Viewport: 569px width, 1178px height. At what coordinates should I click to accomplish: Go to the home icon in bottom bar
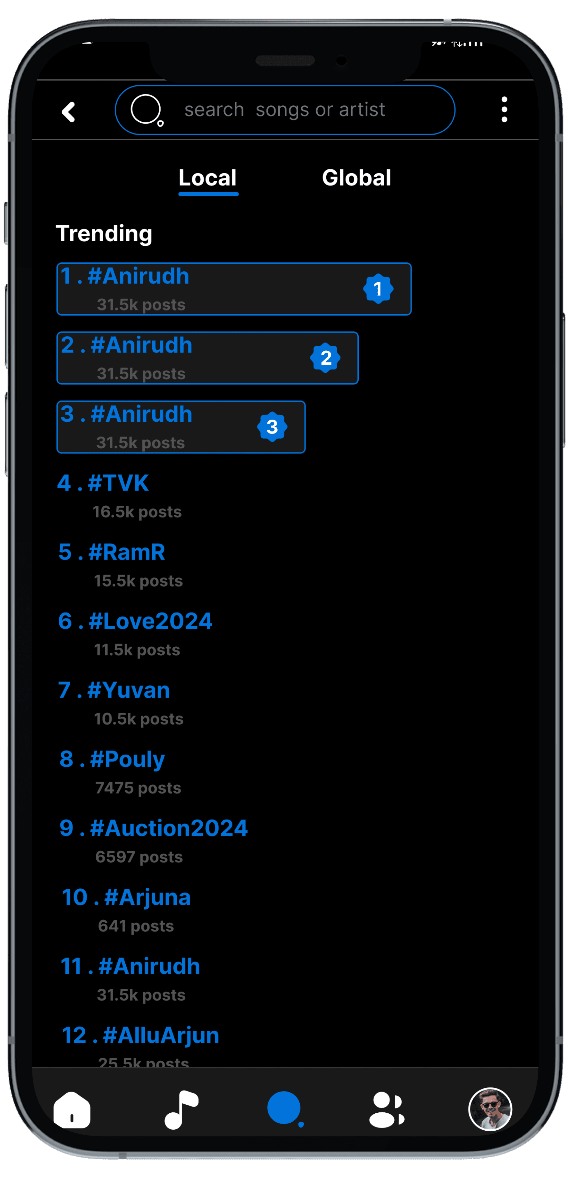click(72, 1110)
